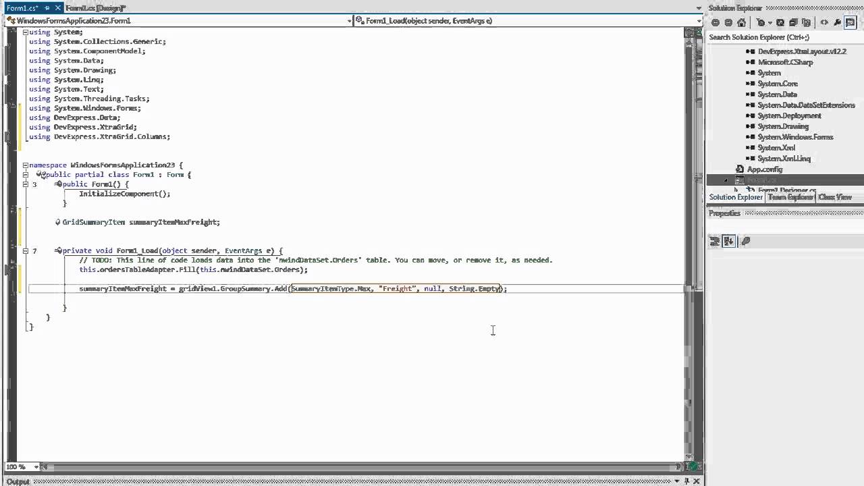
Task: Click GridSummaryItem summaryItemMaxFreight declaration
Action: (x=141, y=222)
